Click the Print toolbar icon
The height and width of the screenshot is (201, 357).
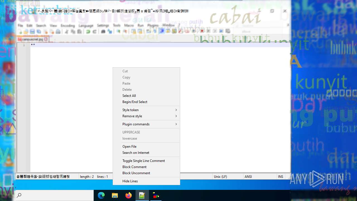(x=58, y=32)
